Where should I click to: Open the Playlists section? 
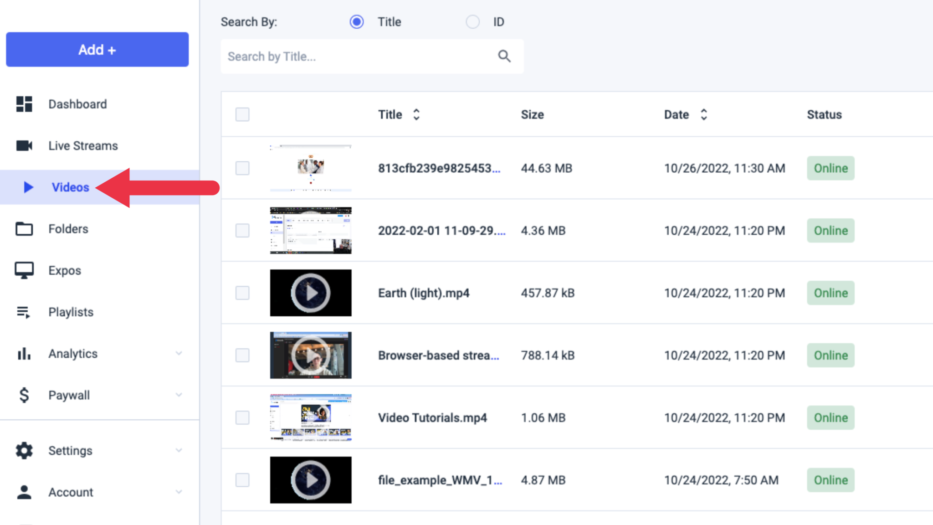(71, 312)
